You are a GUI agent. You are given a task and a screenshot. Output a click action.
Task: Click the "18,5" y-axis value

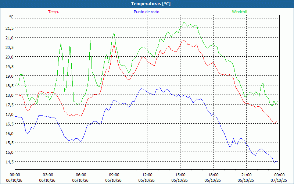tap(10, 86)
